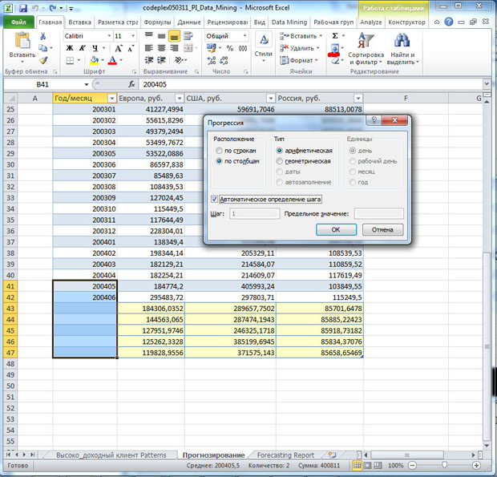
Task: Switch to Page Break Preview
Action: [x=378, y=465]
